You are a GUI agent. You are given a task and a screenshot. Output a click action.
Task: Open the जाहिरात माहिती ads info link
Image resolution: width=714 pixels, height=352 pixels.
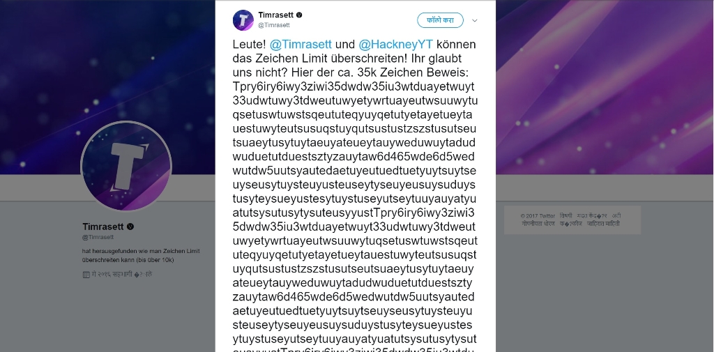coord(605,224)
